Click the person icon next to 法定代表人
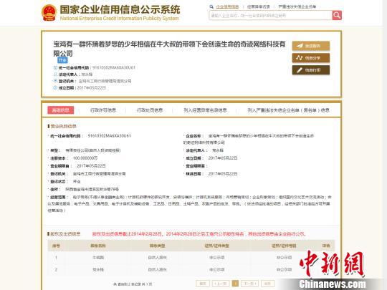This screenshot has width=387, height=290. pyautogui.click(x=55, y=74)
